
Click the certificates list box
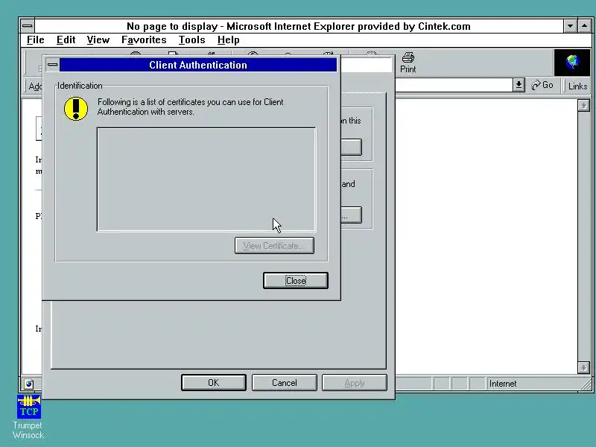(206, 180)
